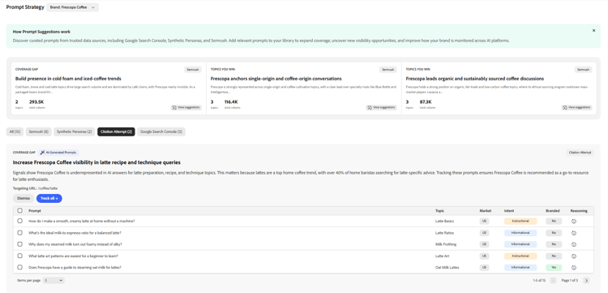608x293 pixels.
Task: Click the US market badge in Latte Basics row
Action: (x=484, y=222)
